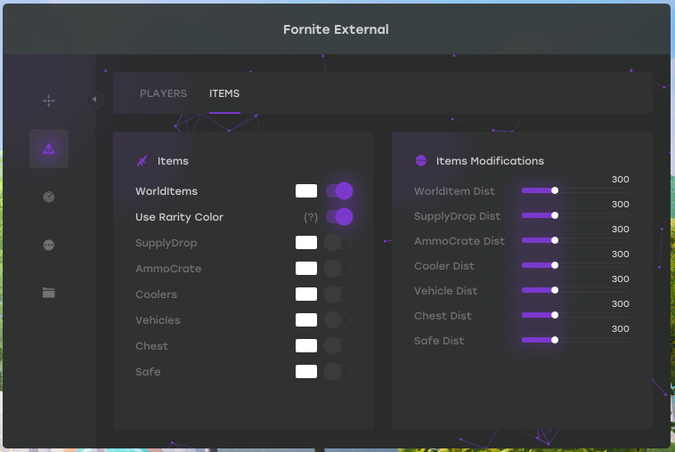Screen dimensions: 675x452
Task: Adjust the Chest Dist slider
Action: click(575, 315)
